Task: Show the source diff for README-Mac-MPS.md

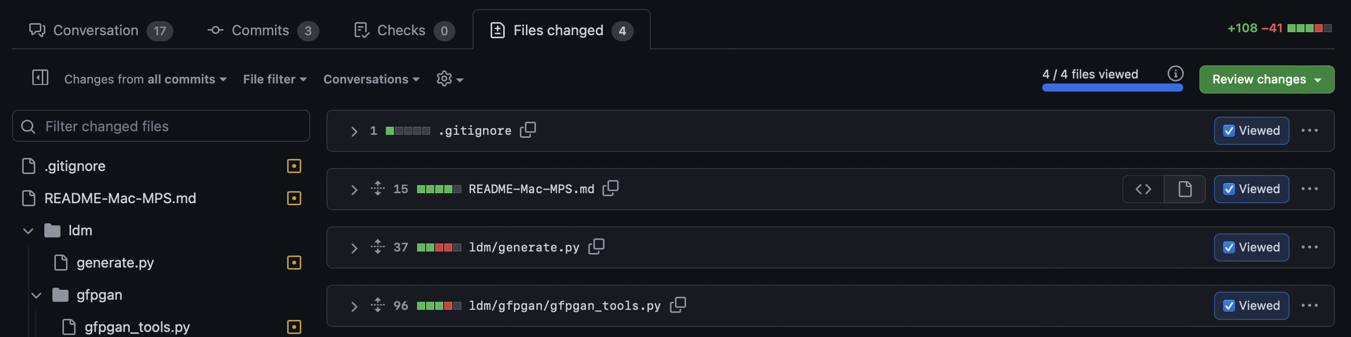Action: coord(1143,189)
